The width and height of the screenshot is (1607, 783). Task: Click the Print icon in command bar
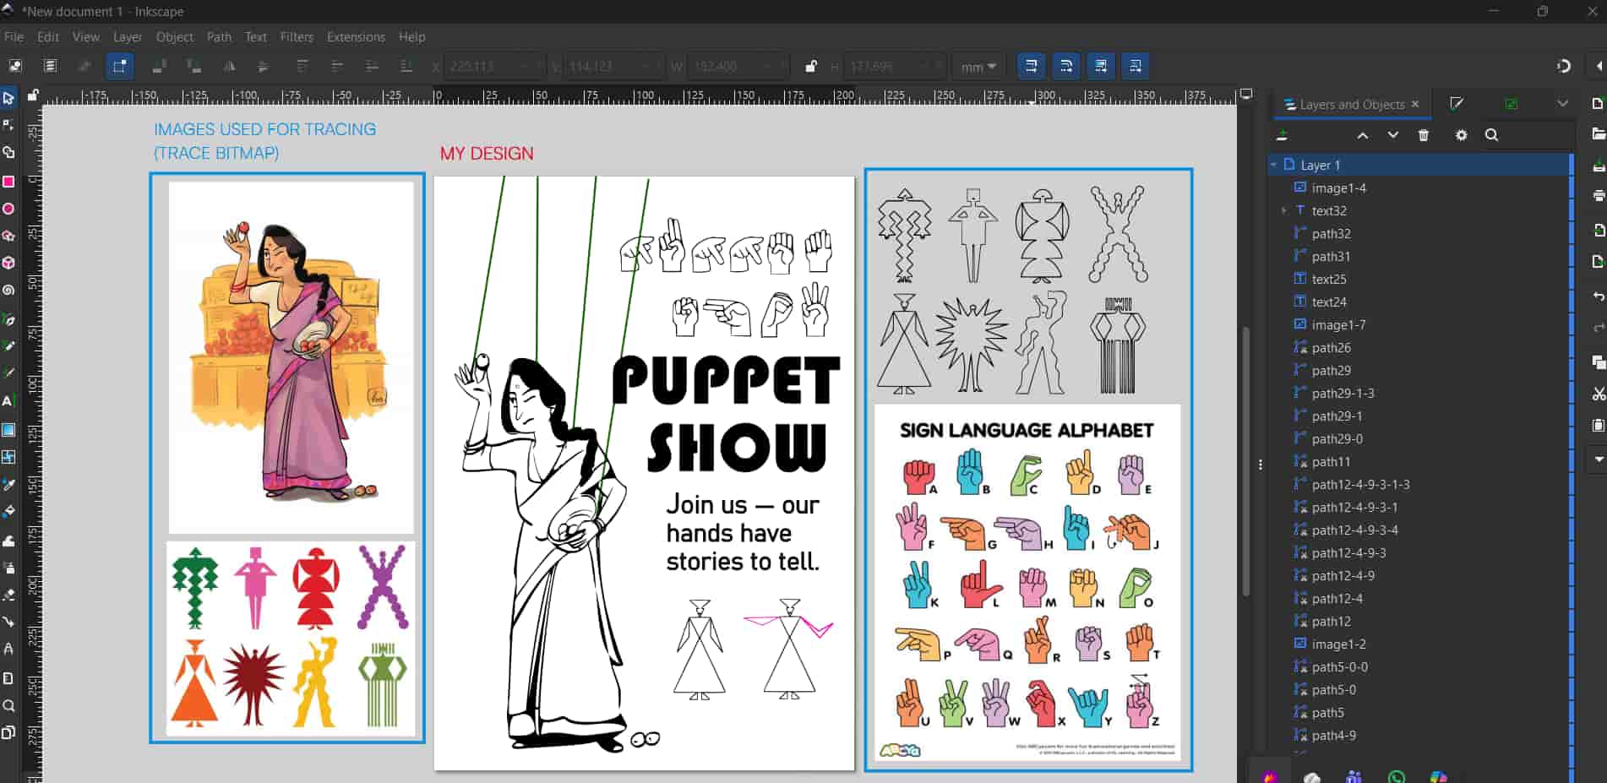pos(1599,196)
